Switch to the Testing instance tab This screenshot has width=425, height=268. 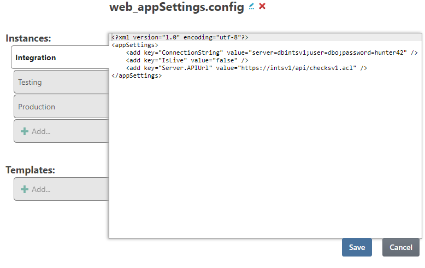[x=30, y=82]
